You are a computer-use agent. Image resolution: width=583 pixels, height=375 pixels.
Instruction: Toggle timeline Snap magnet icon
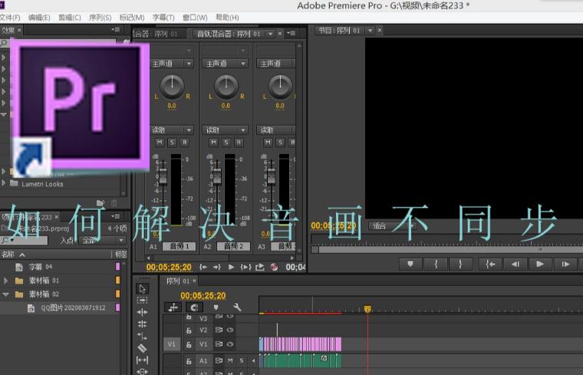194,308
